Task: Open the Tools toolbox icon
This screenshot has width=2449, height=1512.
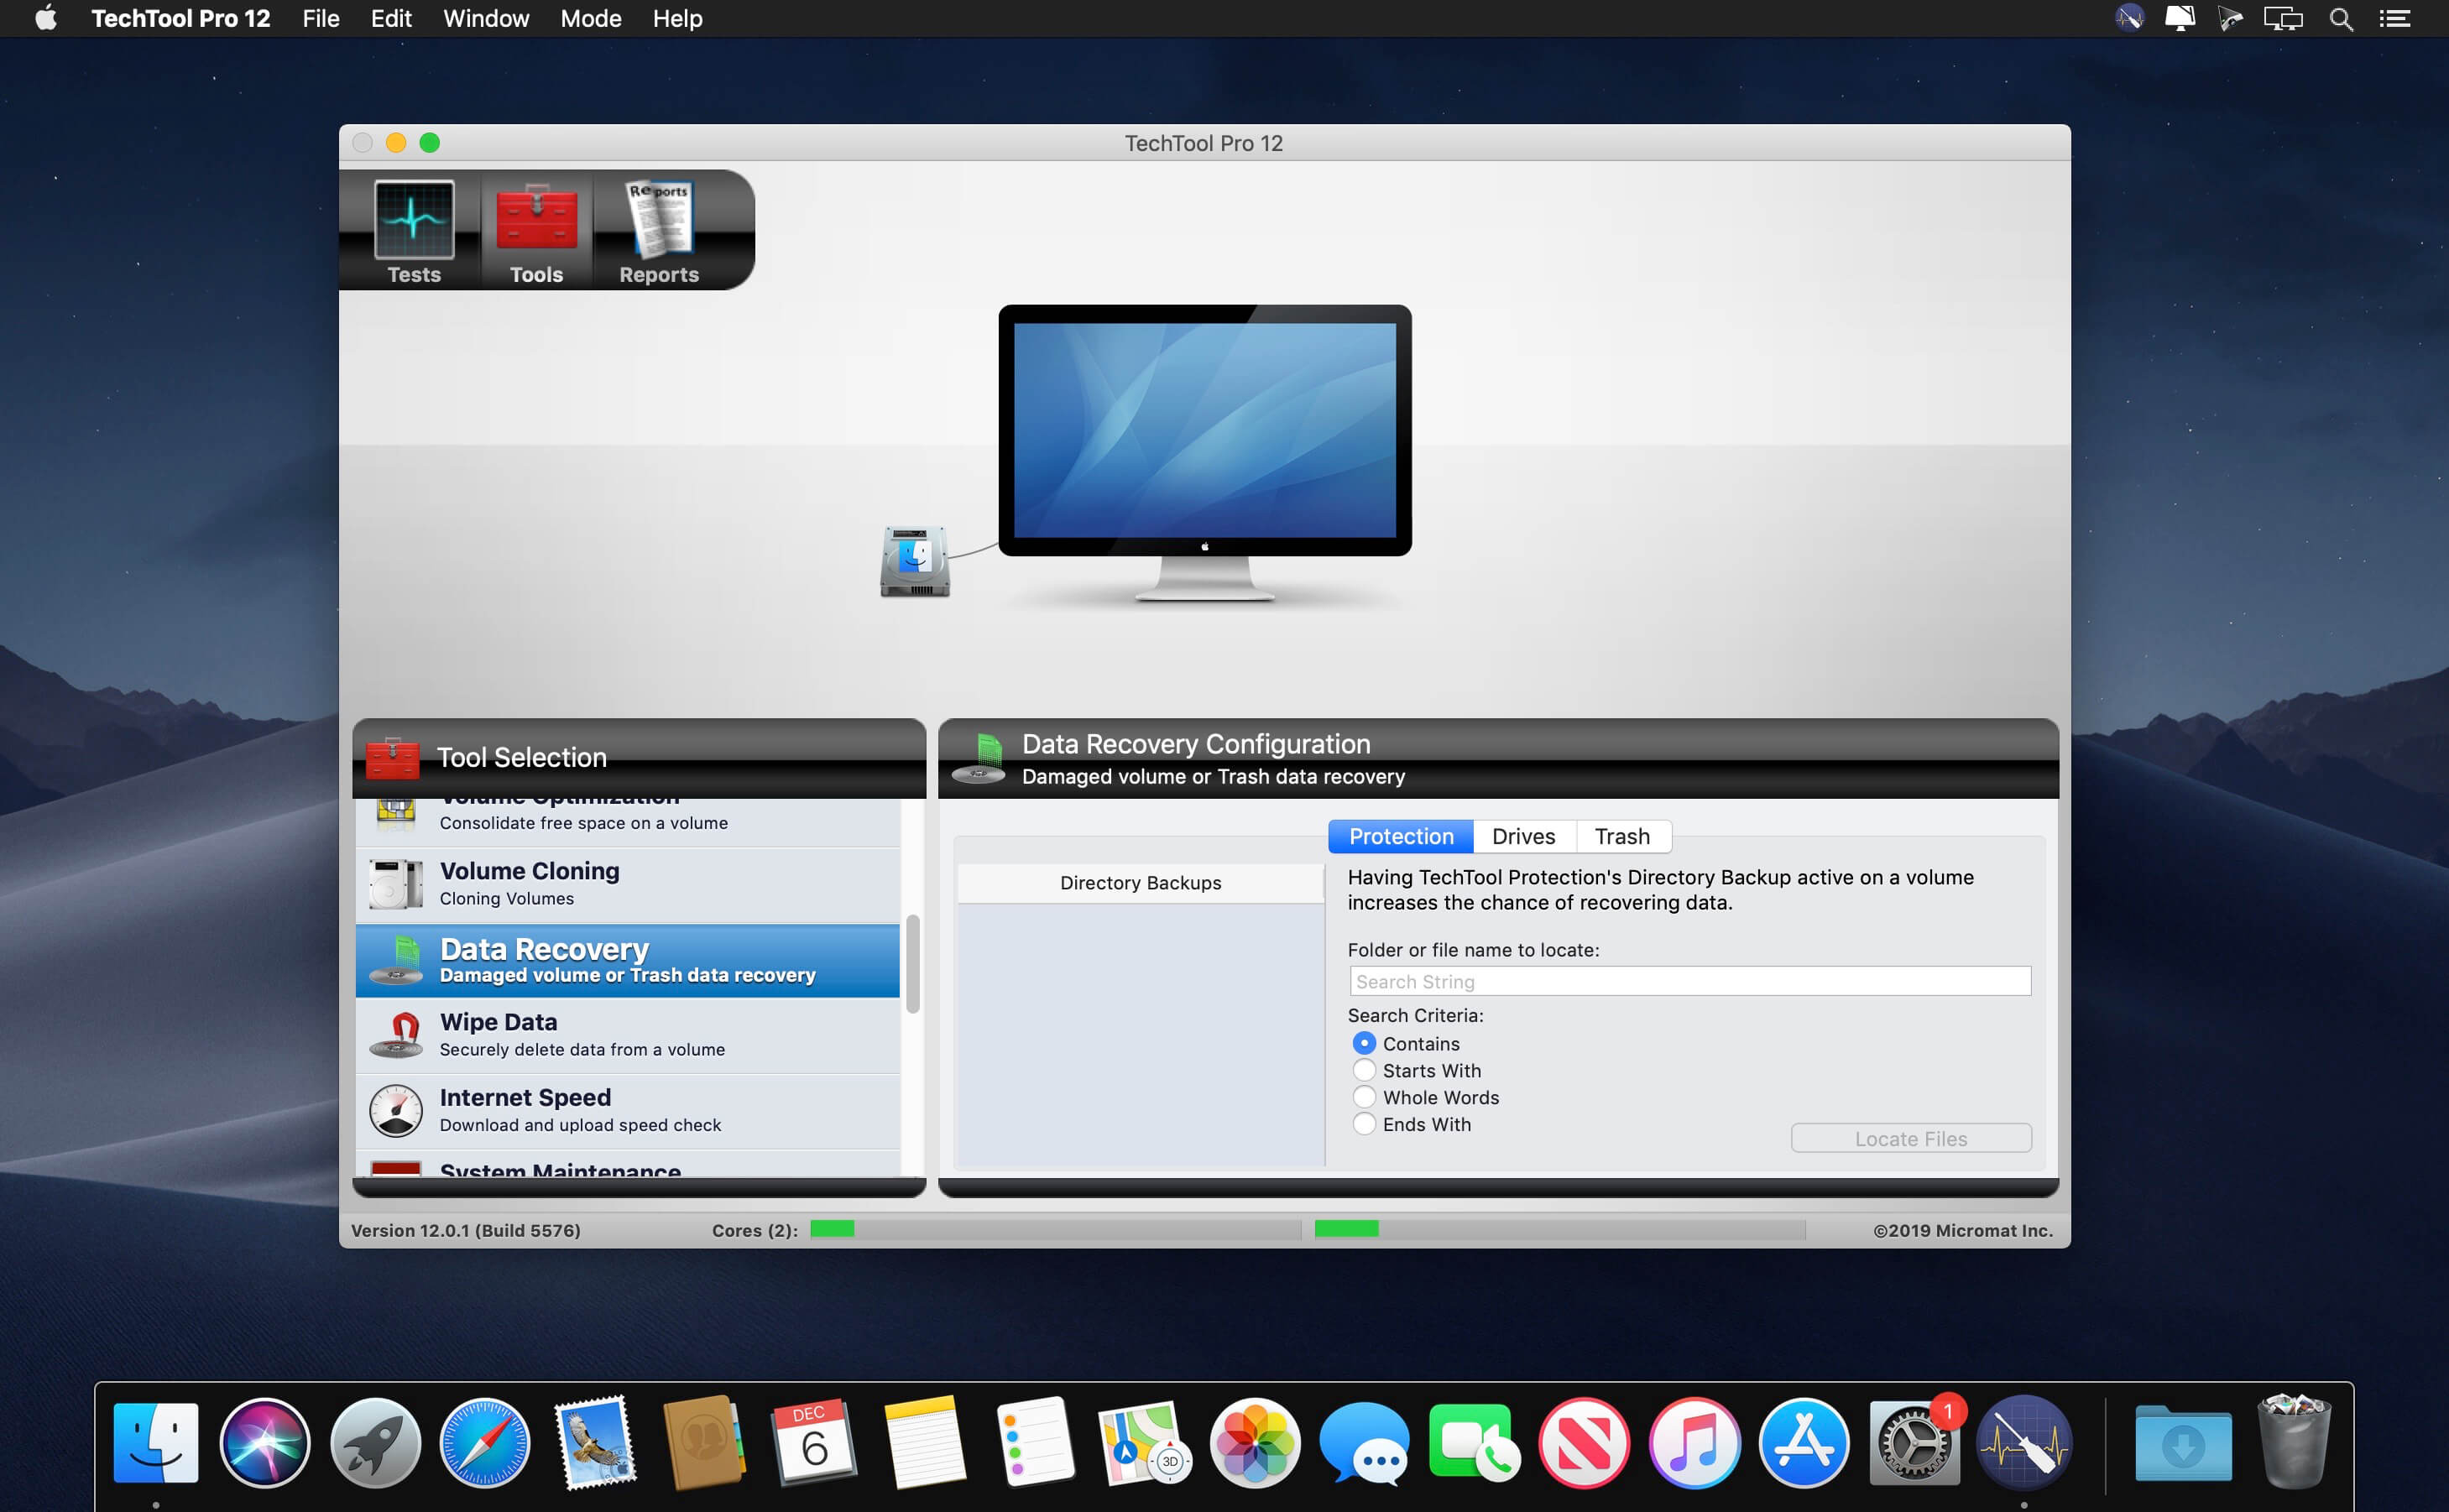Action: pyautogui.click(x=536, y=231)
